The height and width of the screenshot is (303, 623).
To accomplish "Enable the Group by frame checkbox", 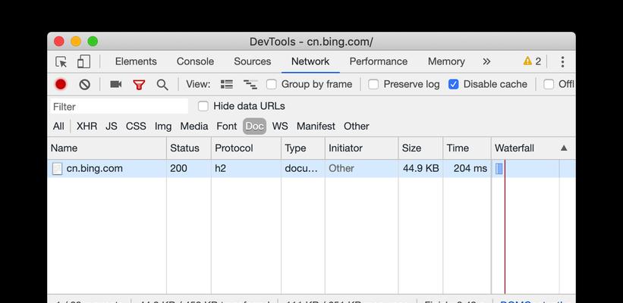I will pyautogui.click(x=272, y=84).
